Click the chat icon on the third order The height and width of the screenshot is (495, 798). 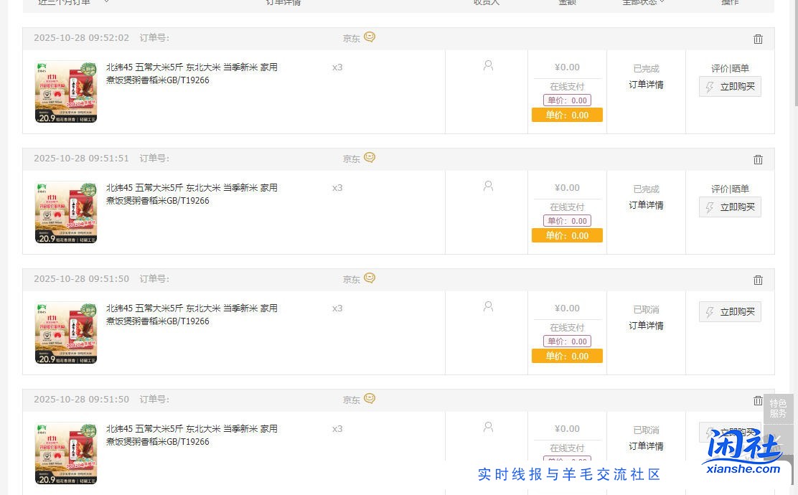[x=370, y=278]
